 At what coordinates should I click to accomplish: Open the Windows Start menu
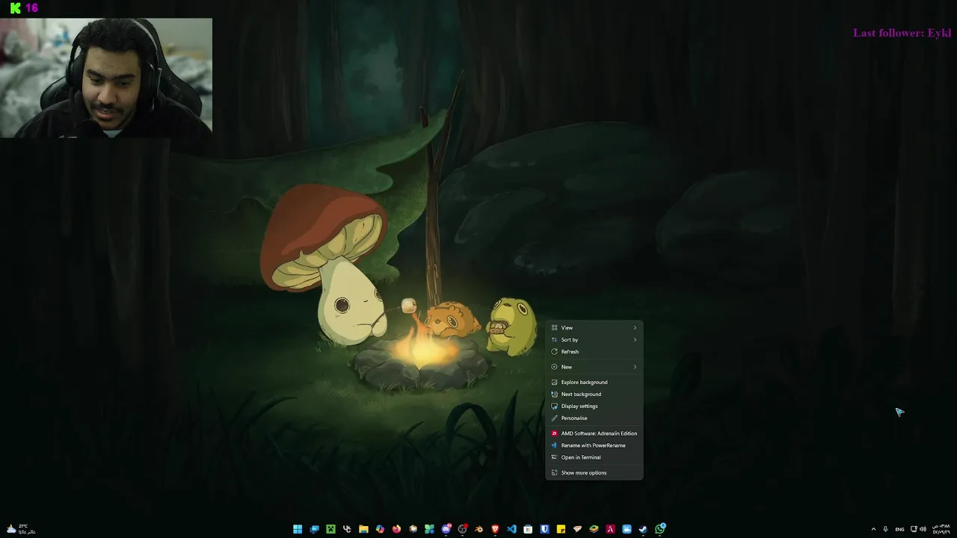298,529
